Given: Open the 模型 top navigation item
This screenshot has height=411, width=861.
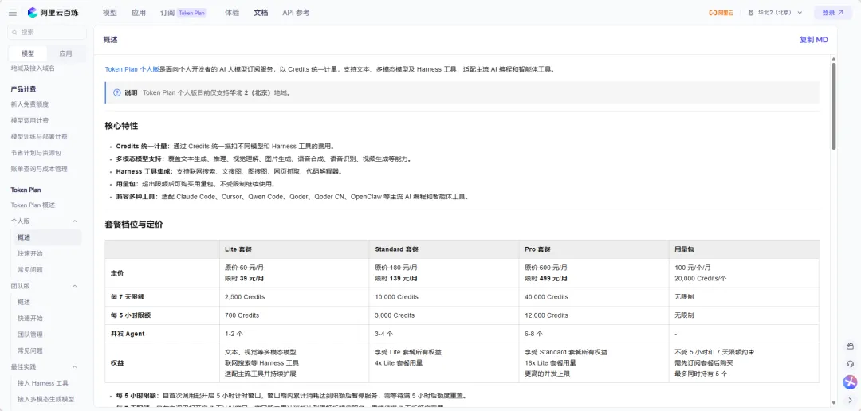Looking at the screenshot, I should (110, 13).
